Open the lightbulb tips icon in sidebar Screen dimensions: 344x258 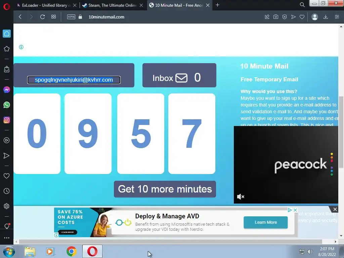point(7,226)
